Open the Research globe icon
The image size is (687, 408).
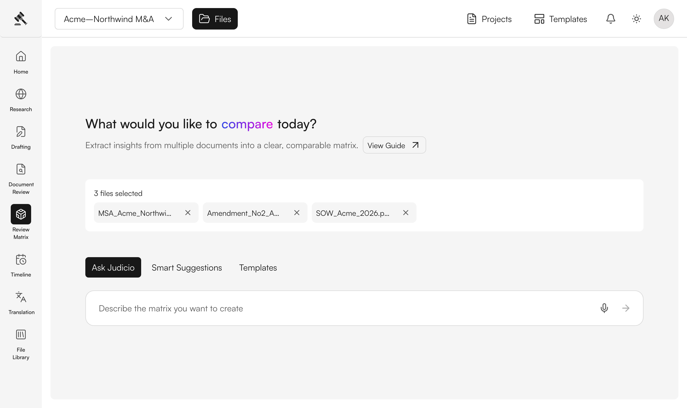[21, 94]
